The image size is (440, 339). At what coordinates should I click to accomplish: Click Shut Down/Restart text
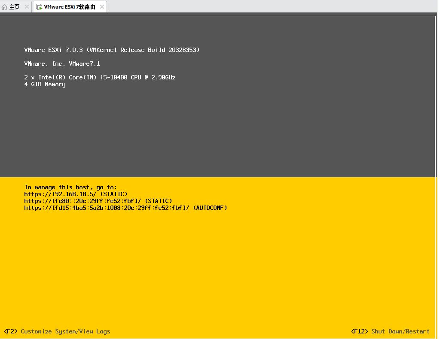[x=400, y=331]
